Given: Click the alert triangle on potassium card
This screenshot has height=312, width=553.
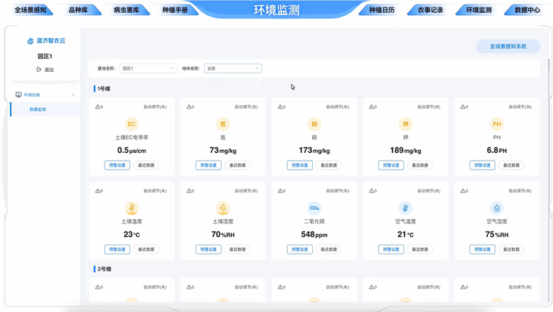Looking at the screenshot, I should click(371, 107).
